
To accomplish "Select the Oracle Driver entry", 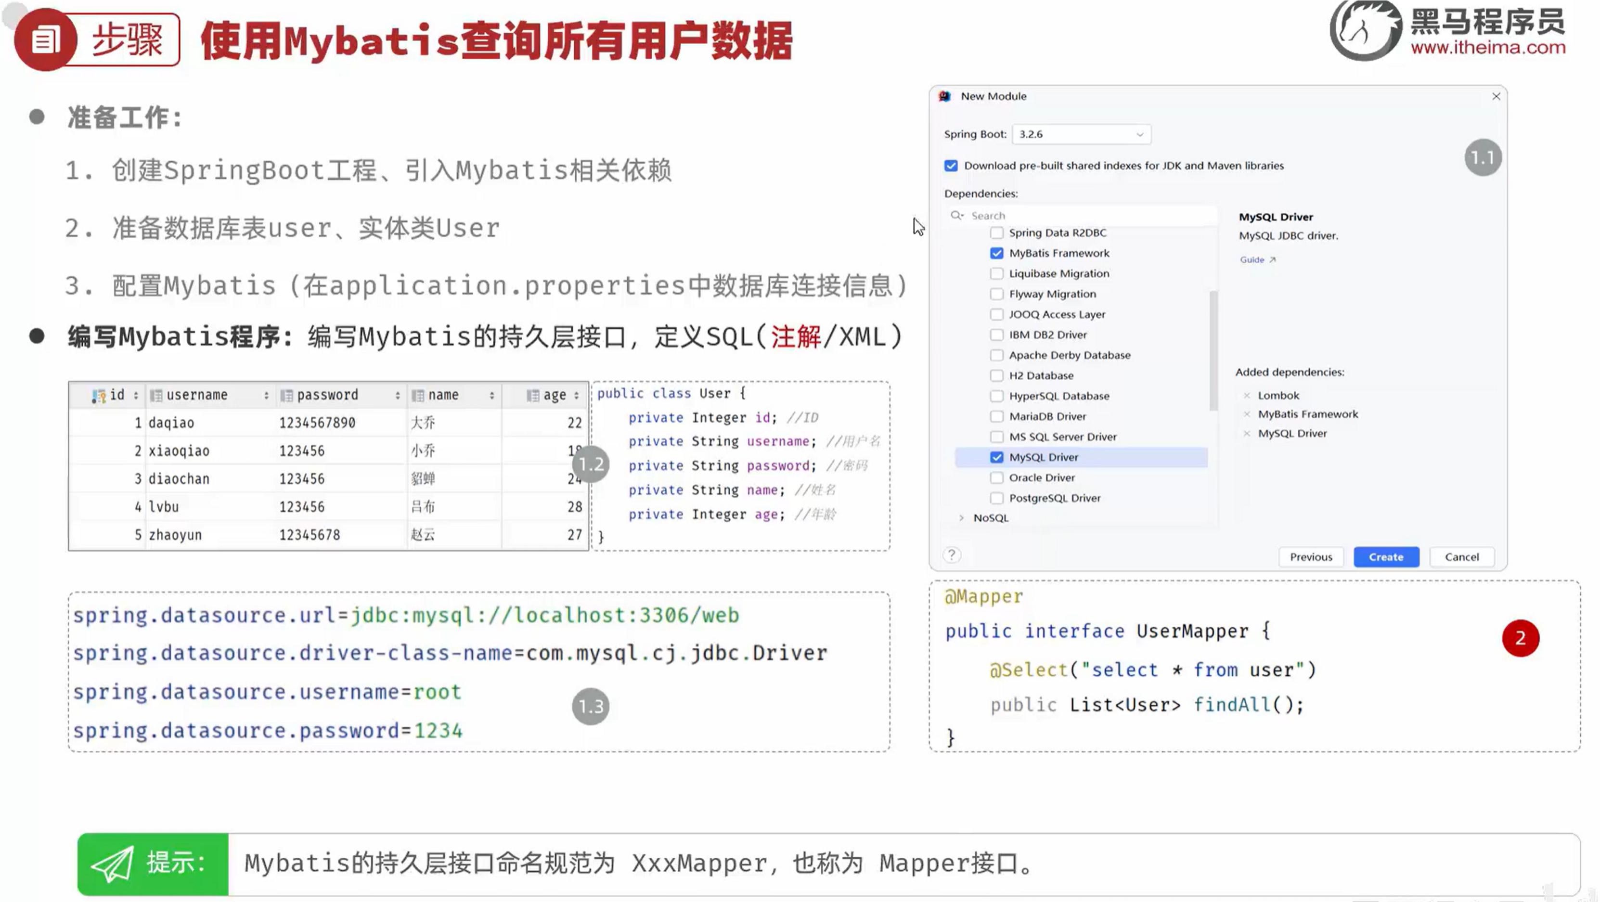I will coord(1041,477).
